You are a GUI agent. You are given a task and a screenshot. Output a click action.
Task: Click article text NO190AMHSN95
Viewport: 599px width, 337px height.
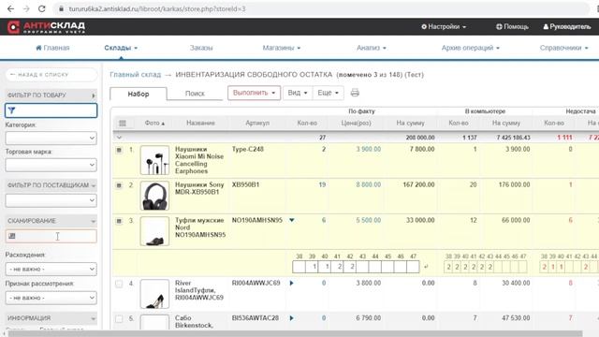tap(257, 220)
